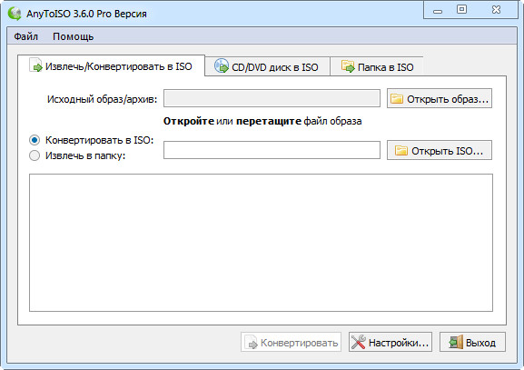
Task: Click the empty log output area
Action: (261, 243)
